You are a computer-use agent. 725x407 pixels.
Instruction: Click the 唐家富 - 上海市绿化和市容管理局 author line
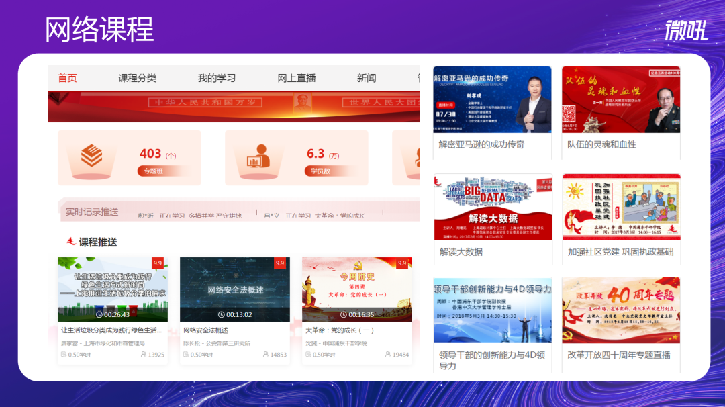pyautogui.click(x=103, y=343)
